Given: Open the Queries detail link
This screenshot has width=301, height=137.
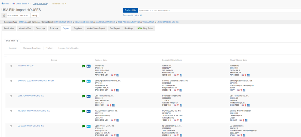Looking at the screenshot, I should pos(128,15).
